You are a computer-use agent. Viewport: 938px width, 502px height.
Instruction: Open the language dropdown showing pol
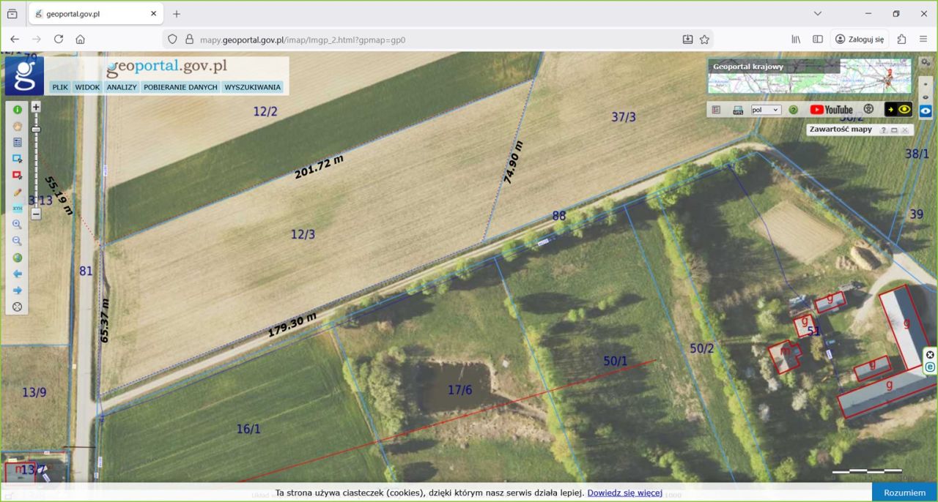pos(766,110)
